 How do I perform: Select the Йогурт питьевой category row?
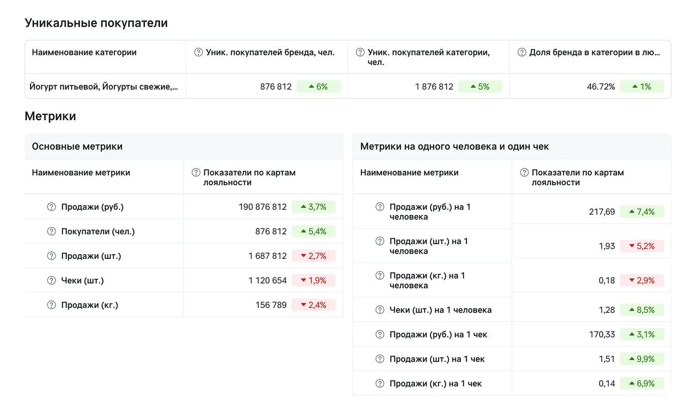click(x=105, y=87)
